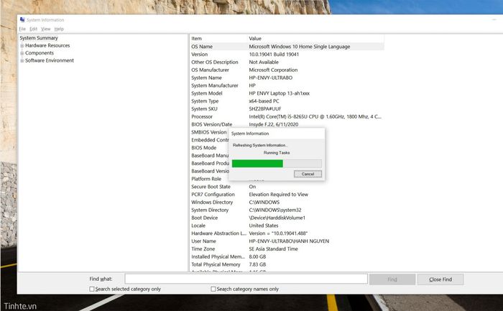The width and height of the screenshot is (503, 311).
Task: Select the Secure Boot State row
Action: pos(287,186)
